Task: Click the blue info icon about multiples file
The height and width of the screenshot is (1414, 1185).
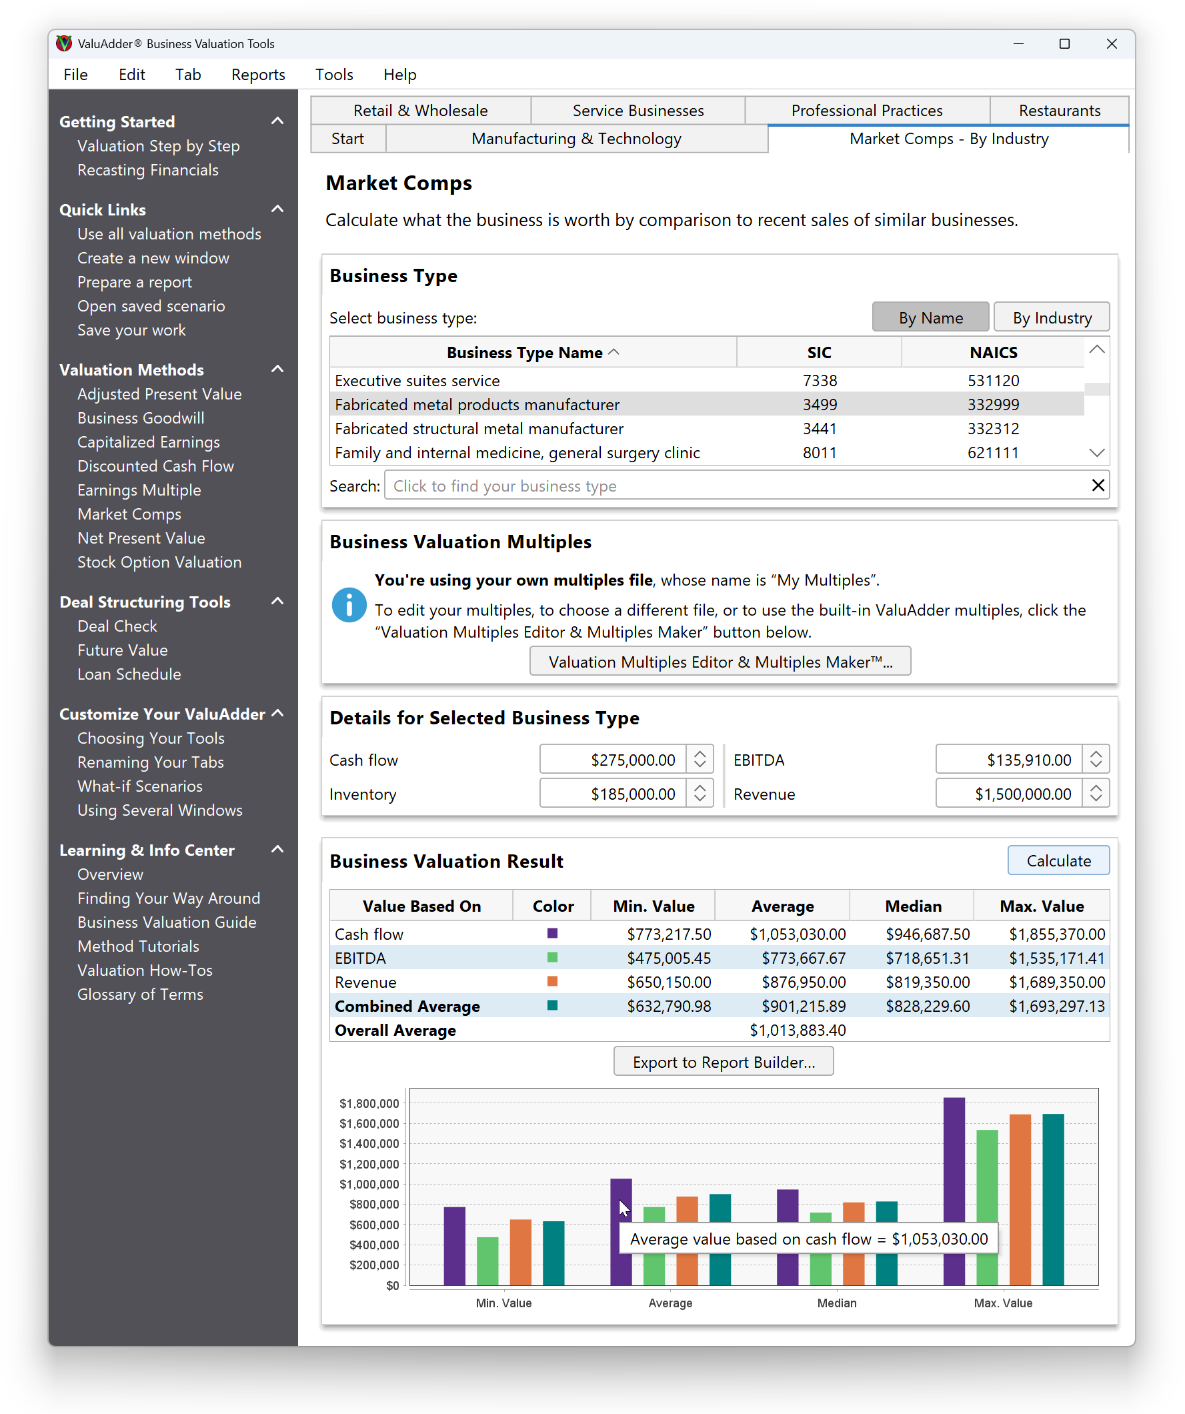Action: tap(349, 605)
